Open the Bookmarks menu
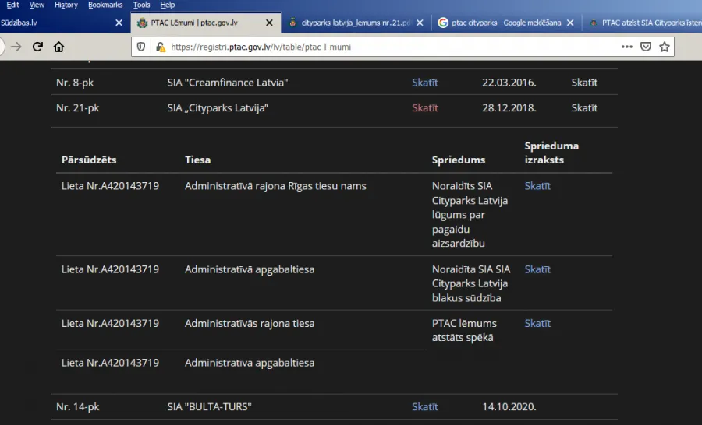 105,5
